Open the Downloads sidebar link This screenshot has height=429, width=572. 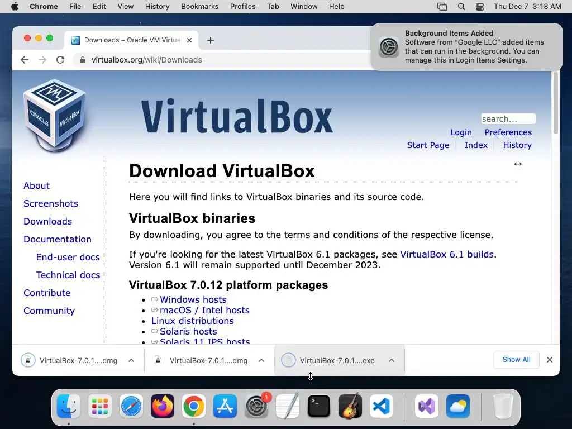[48, 221]
